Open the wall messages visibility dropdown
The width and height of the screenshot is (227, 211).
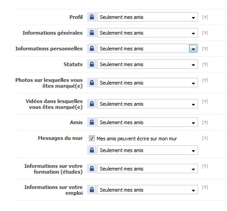(148, 150)
